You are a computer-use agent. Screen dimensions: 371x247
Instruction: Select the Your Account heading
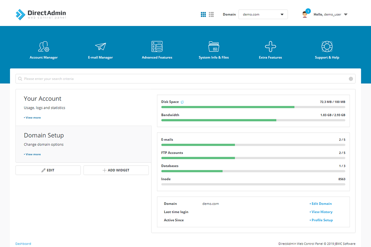click(43, 99)
